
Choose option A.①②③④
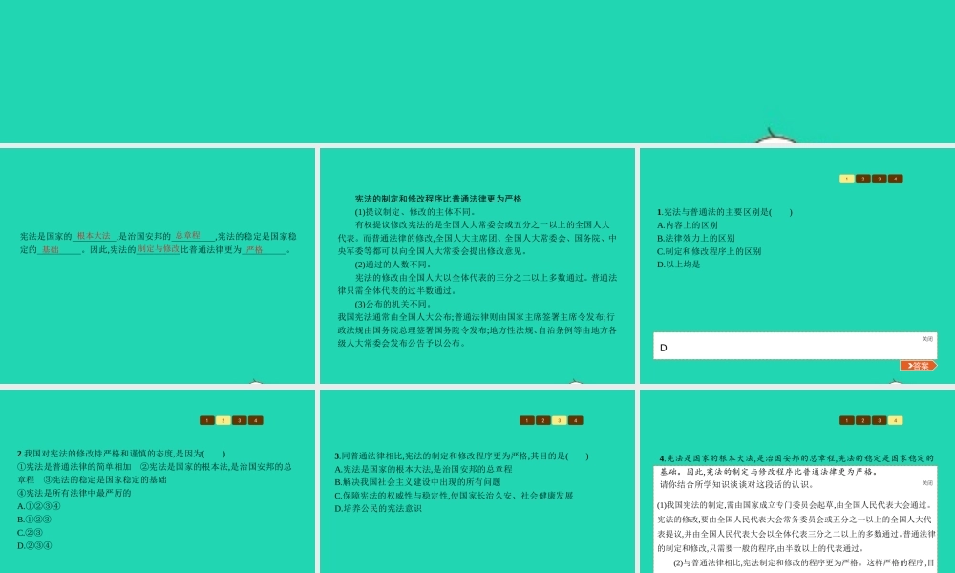(x=39, y=506)
